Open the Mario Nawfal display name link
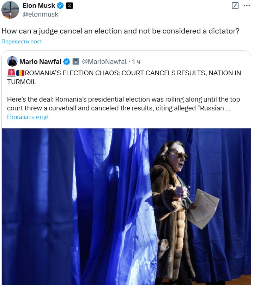 [40, 62]
